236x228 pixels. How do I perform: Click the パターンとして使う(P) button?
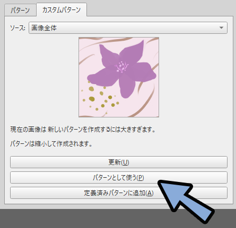coord(119,177)
